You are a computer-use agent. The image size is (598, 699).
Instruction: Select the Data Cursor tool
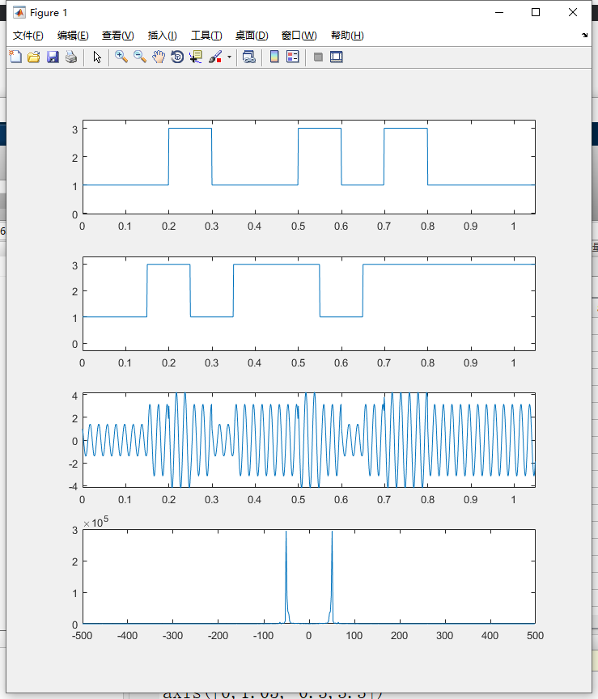pos(196,57)
